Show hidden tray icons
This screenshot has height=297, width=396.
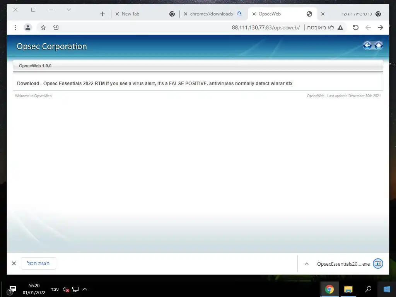point(85,289)
